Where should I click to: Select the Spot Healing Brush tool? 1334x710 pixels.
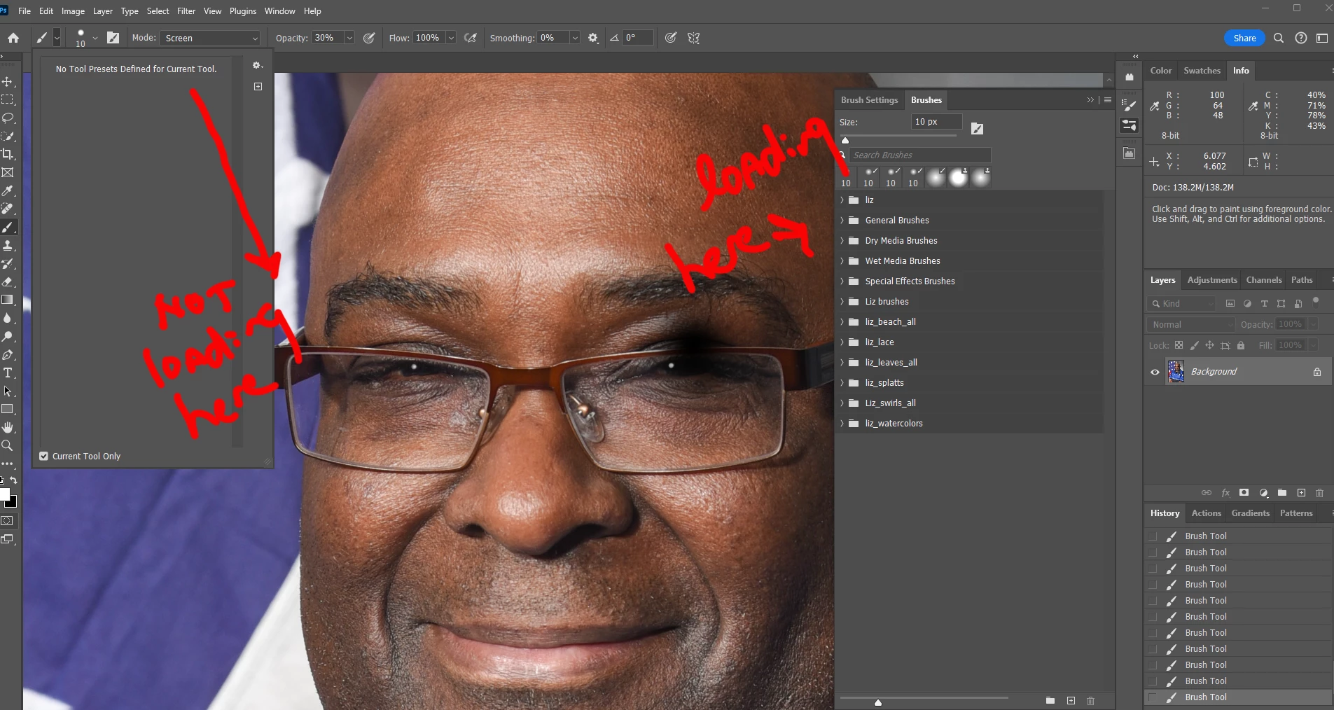tap(8, 209)
